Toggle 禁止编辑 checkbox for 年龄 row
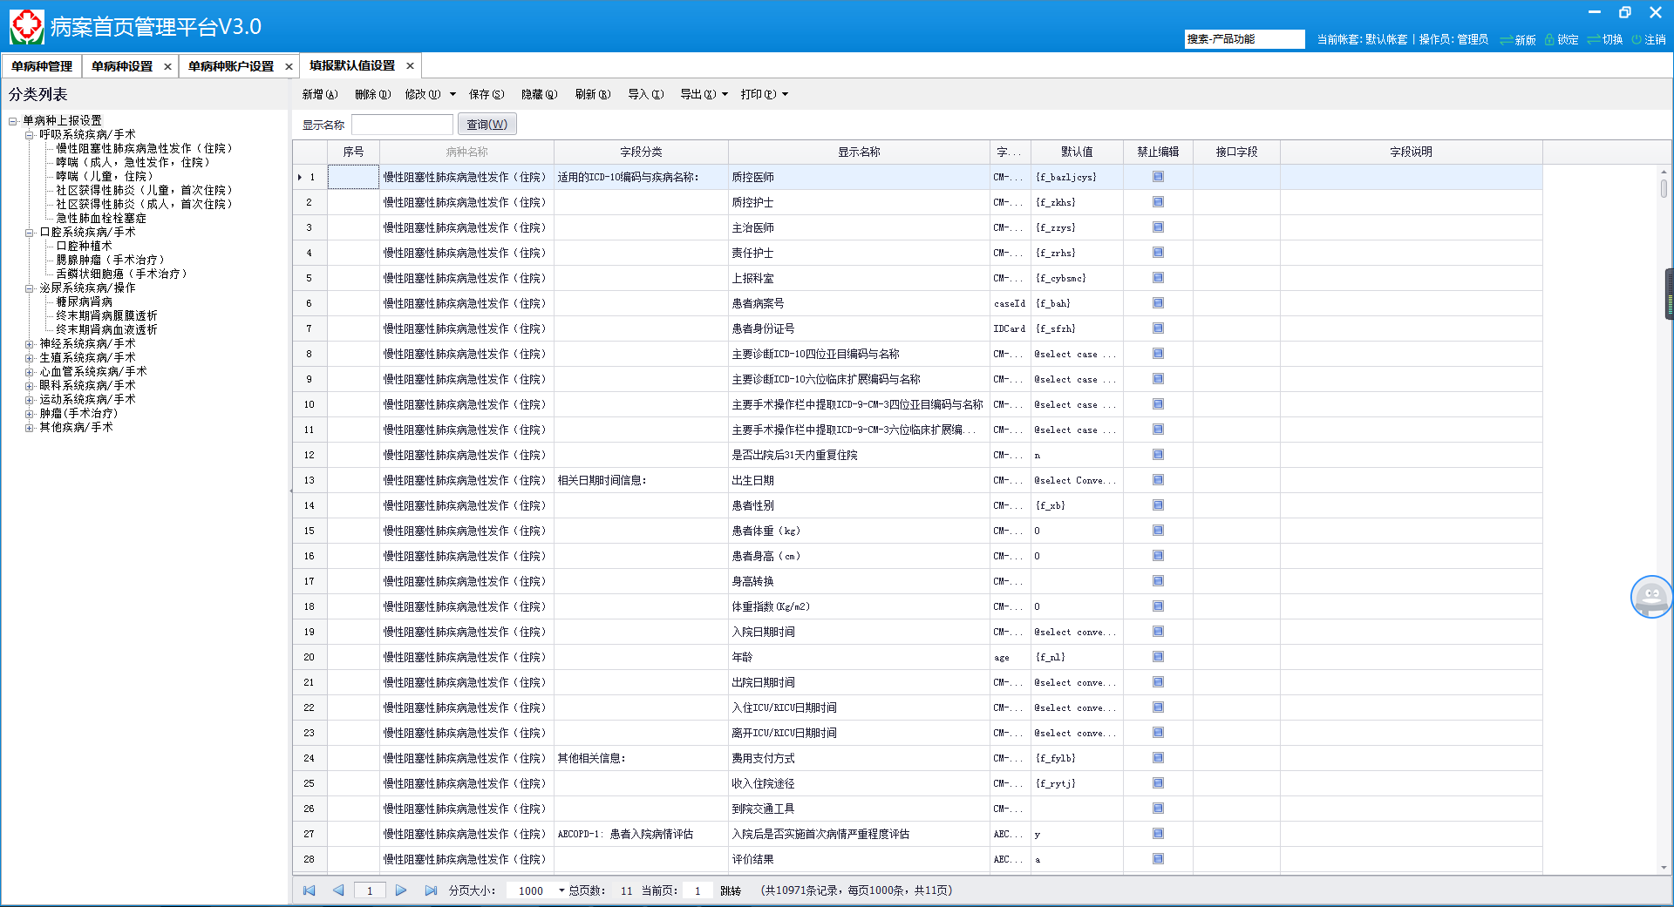The width and height of the screenshot is (1674, 907). [1158, 657]
